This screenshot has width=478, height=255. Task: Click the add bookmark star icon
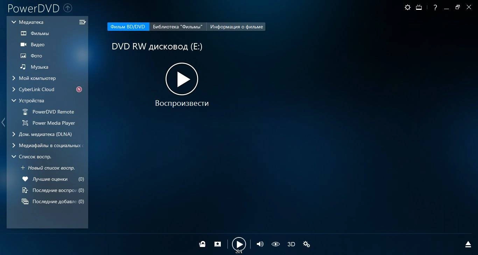coord(218,244)
